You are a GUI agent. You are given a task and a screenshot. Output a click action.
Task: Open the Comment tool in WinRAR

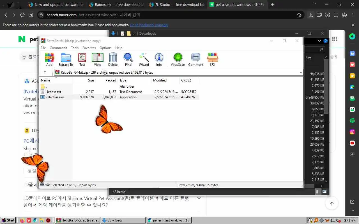(196, 60)
